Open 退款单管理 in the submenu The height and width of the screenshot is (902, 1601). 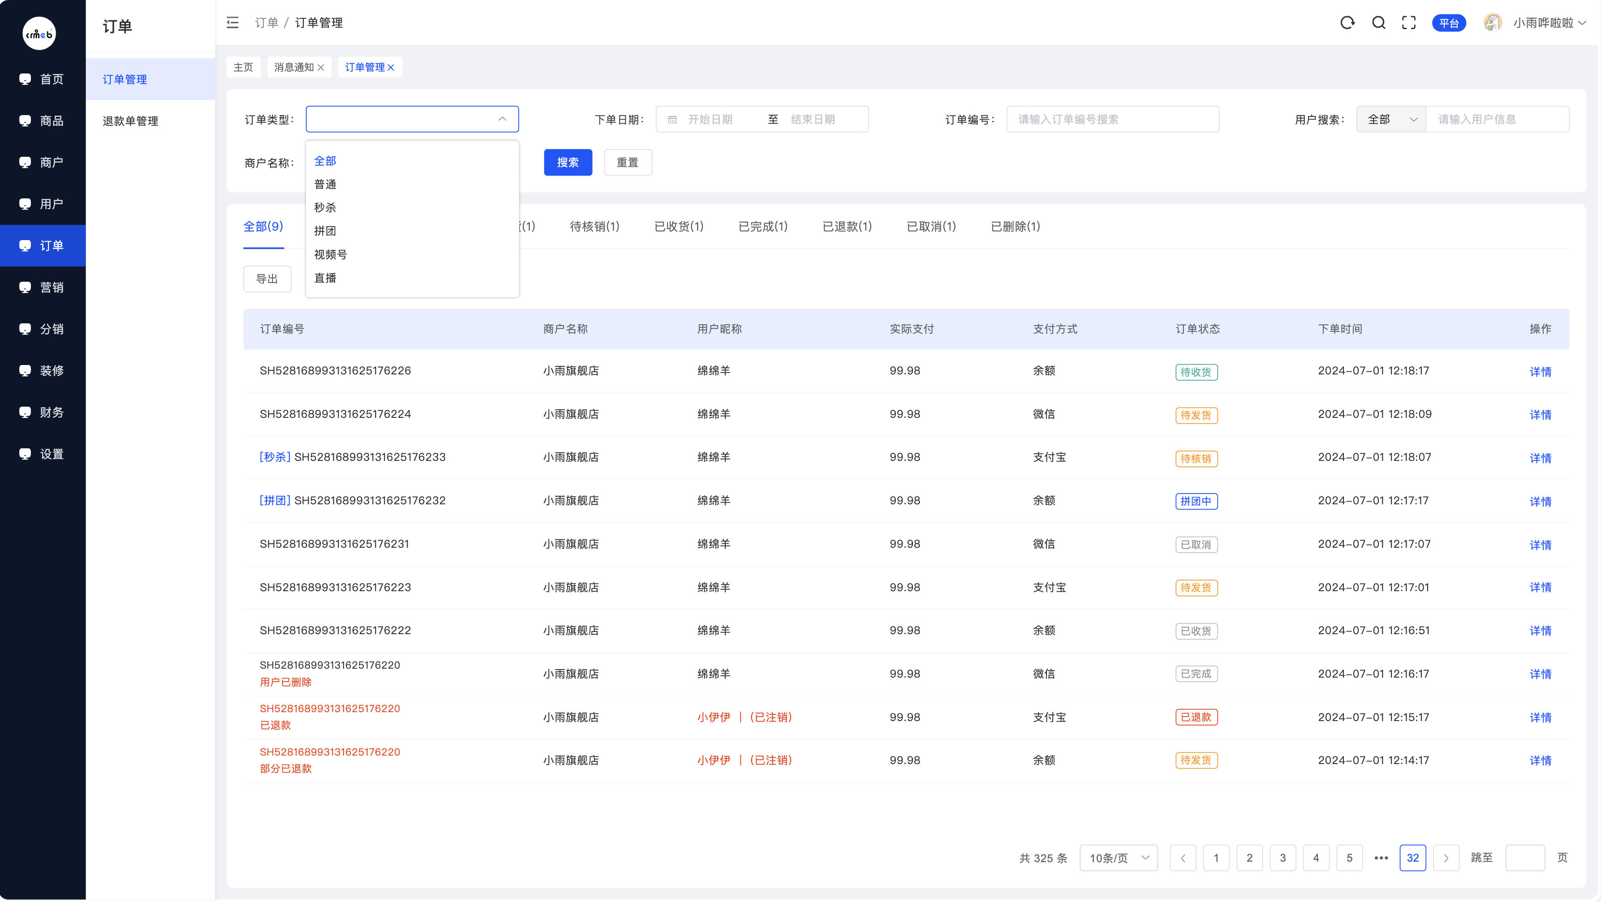pos(130,121)
